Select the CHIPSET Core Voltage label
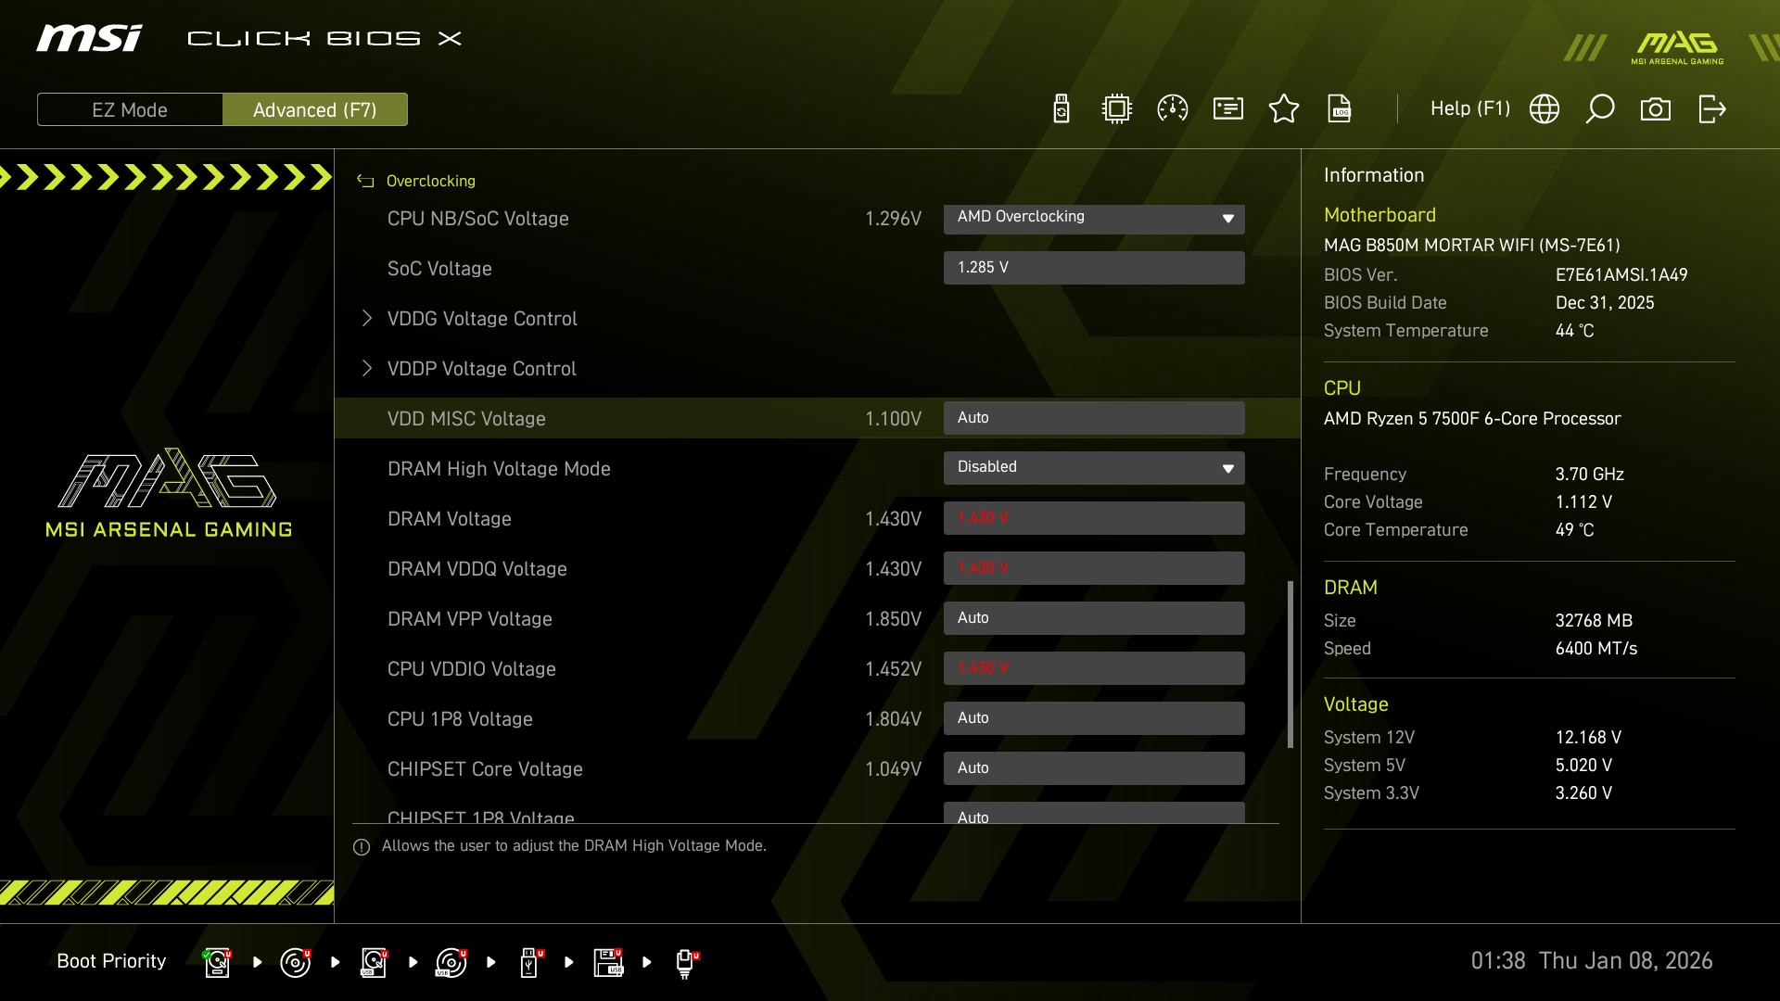1780x1001 pixels. [485, 769]
